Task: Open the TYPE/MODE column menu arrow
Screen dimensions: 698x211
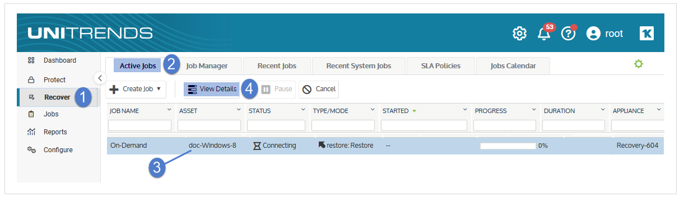Action: (373, 110)
